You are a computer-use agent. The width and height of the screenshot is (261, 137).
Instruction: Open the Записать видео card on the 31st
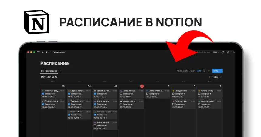105,115
